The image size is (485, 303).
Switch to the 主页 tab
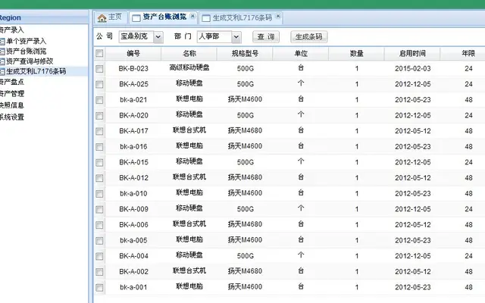(111, 17)
